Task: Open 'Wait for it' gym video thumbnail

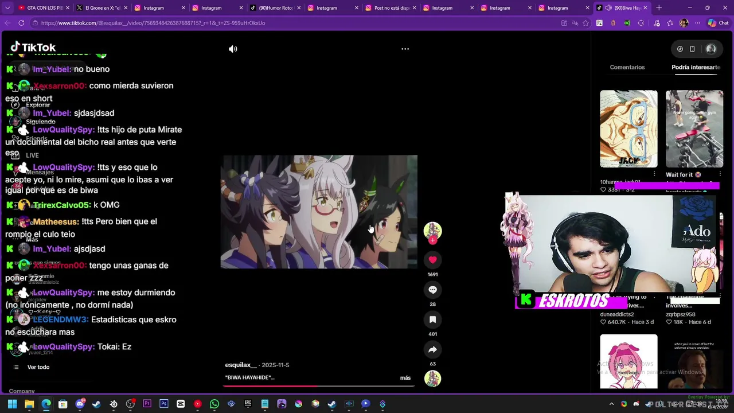Action: pos(694,128)
